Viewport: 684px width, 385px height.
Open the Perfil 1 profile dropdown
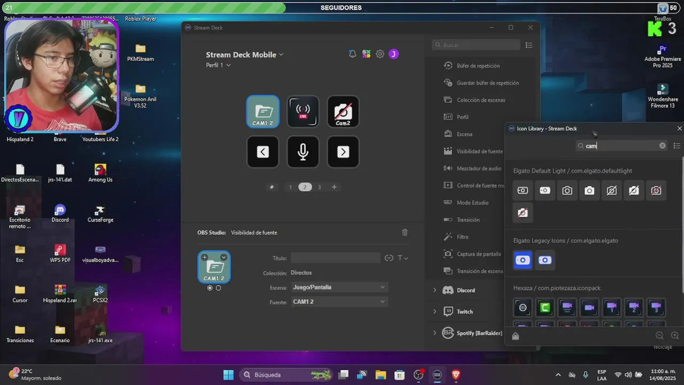(218, 65)
